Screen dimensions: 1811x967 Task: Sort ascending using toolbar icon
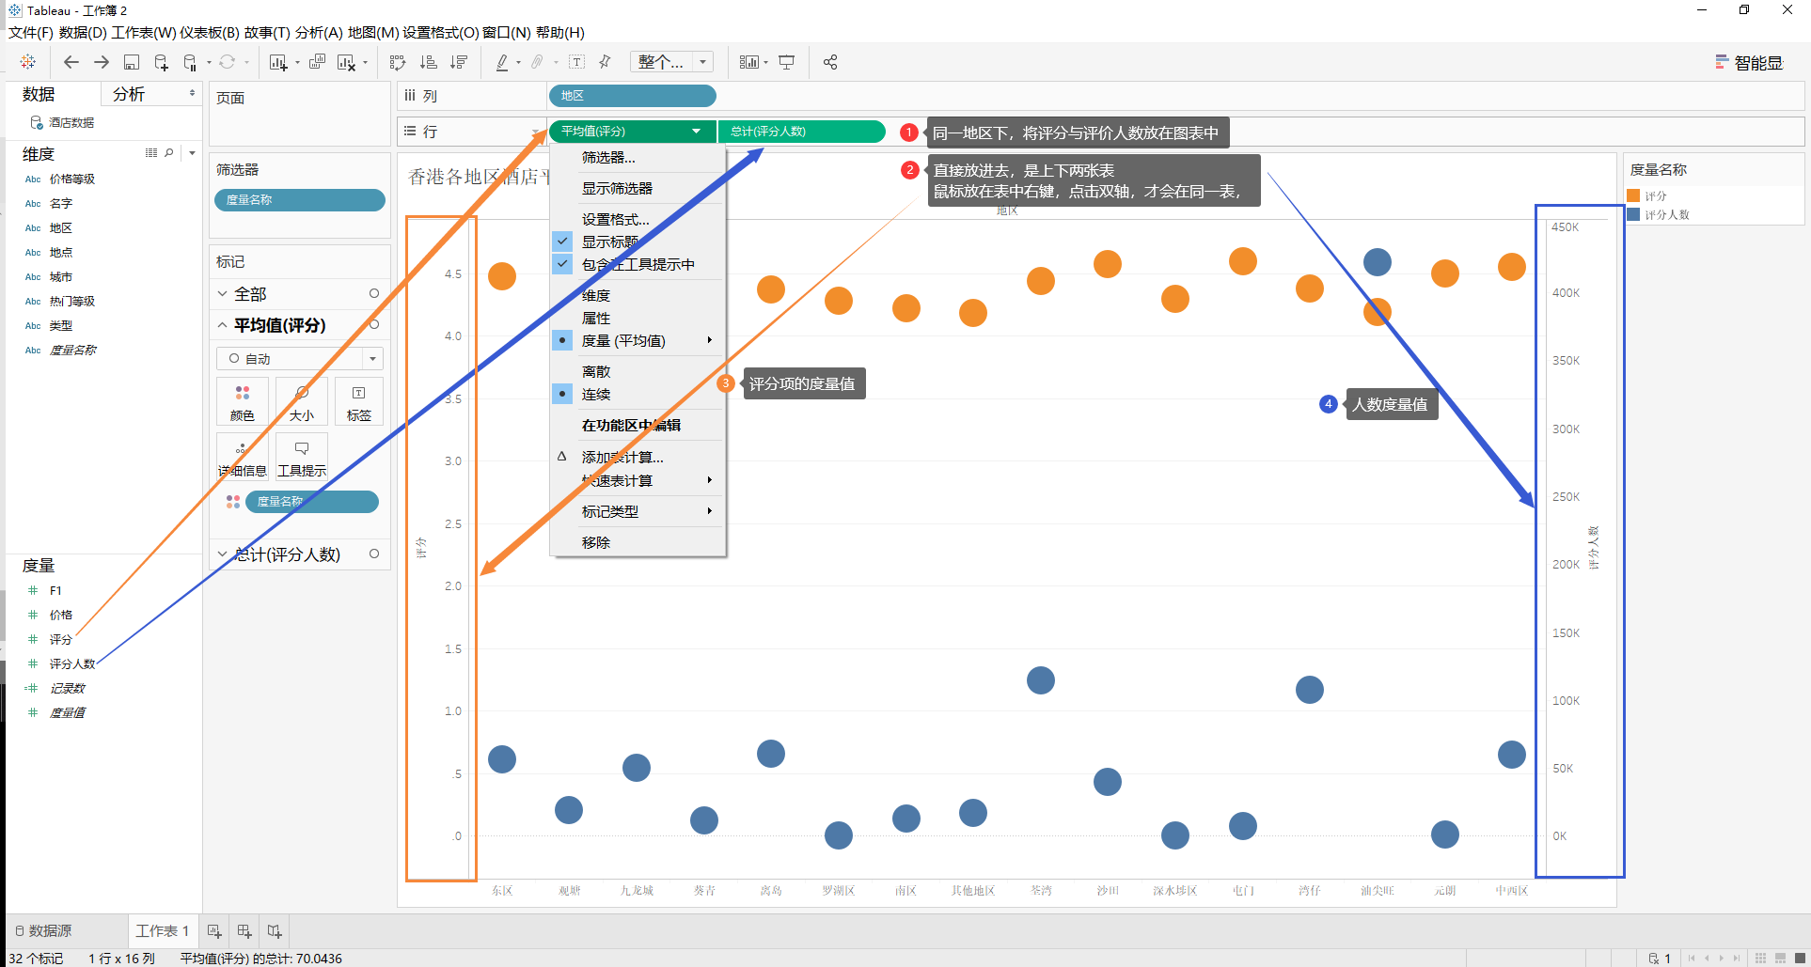coord(429,62)
